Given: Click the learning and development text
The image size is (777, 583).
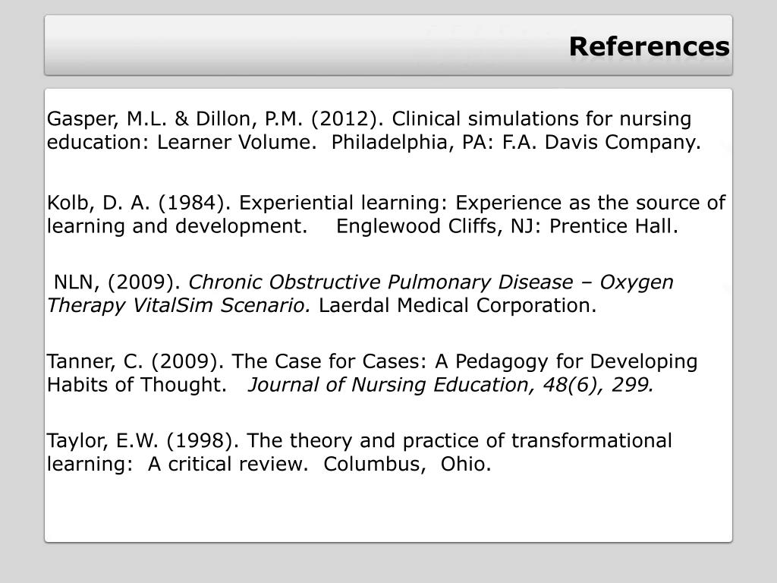Looking at the screenshot, I should (178, 226).
